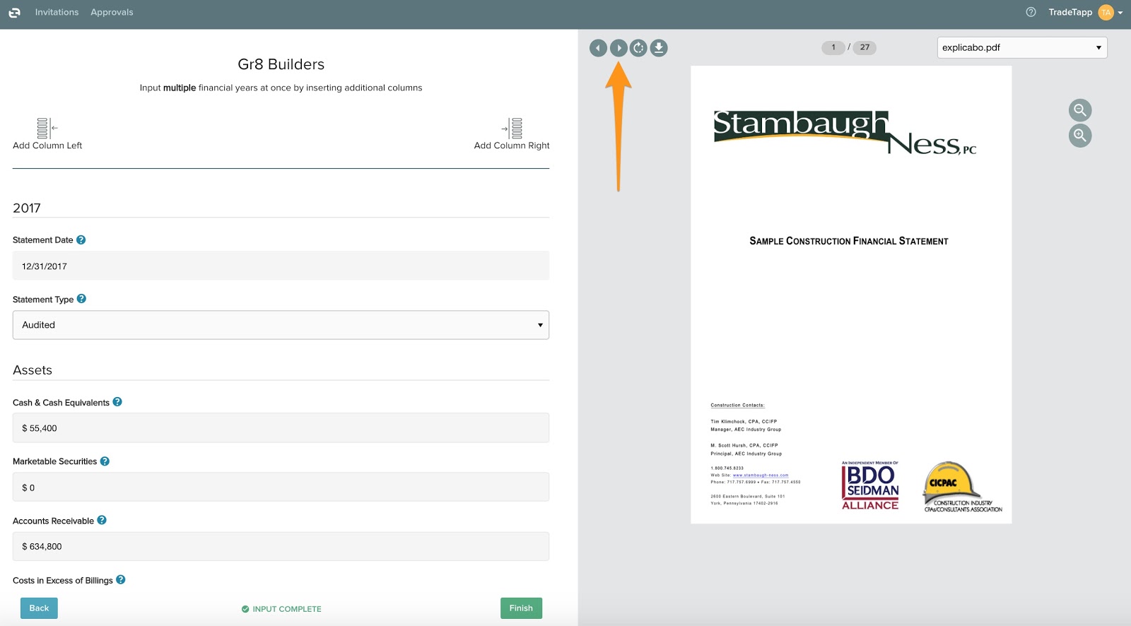Click the Cash & Cash Equivalents field

point(281,428)
